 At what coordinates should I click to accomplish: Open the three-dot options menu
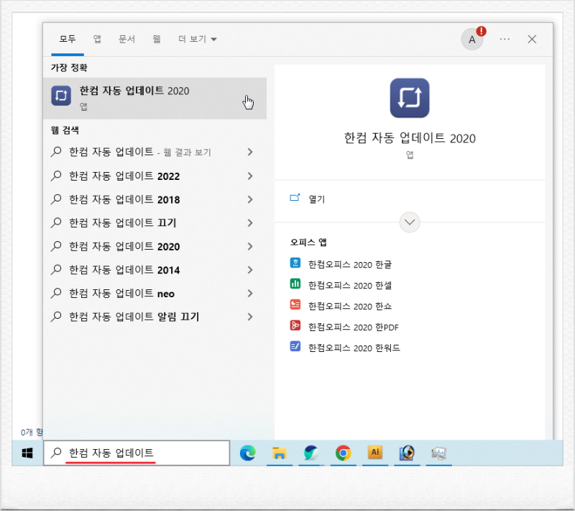point(505,39)
